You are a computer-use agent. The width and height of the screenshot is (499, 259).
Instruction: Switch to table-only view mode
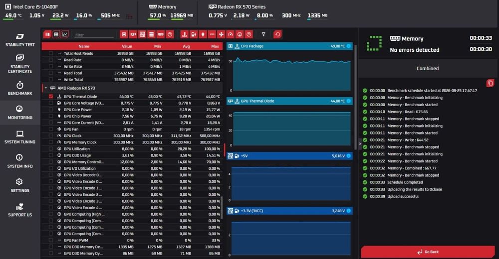point(56,34)
